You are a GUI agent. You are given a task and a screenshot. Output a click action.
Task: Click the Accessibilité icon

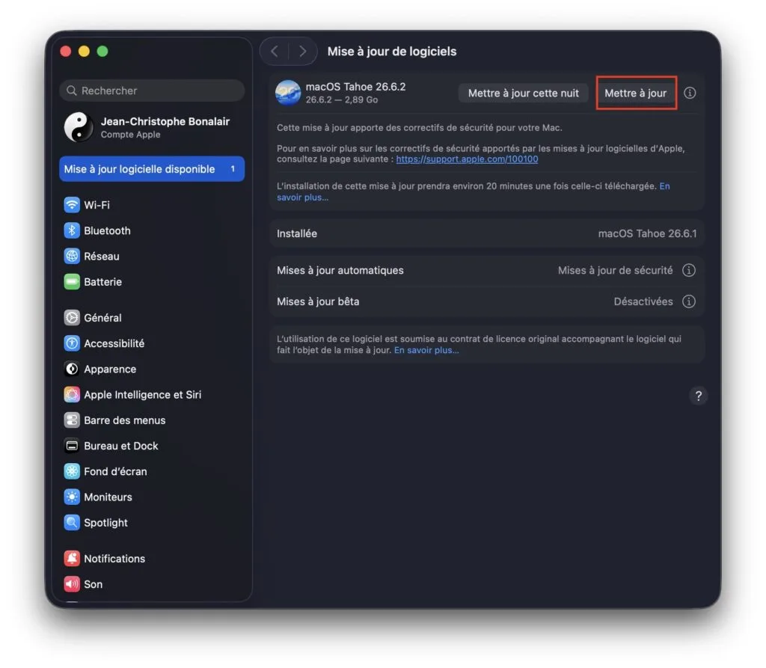(72, 343)
